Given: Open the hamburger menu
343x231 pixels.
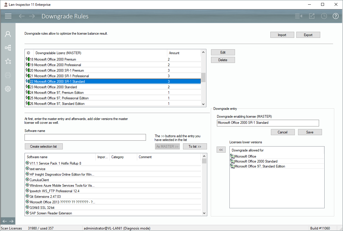Looking at the screenshot, I should [x=8, y=16].
